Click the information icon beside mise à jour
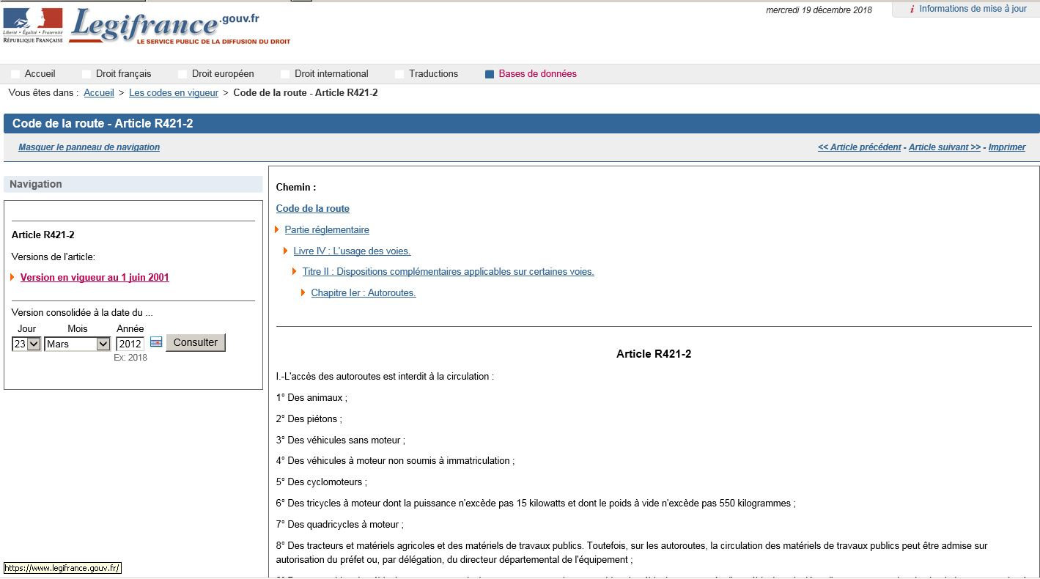This screenshot has height=579, width=1040. [912, 10]
